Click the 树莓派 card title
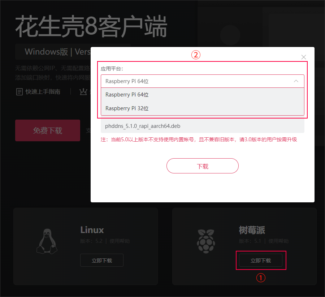The image size is (325, 297). click(252, 230)
